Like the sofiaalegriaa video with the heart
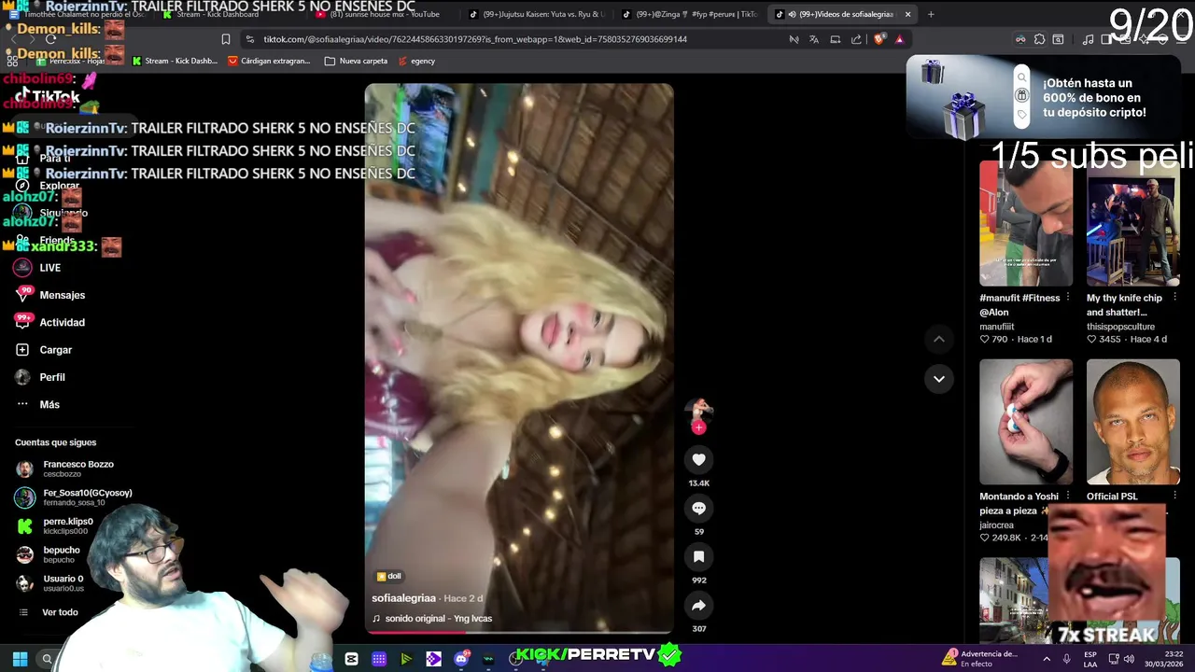1195x672 pixels. (698, 459)
